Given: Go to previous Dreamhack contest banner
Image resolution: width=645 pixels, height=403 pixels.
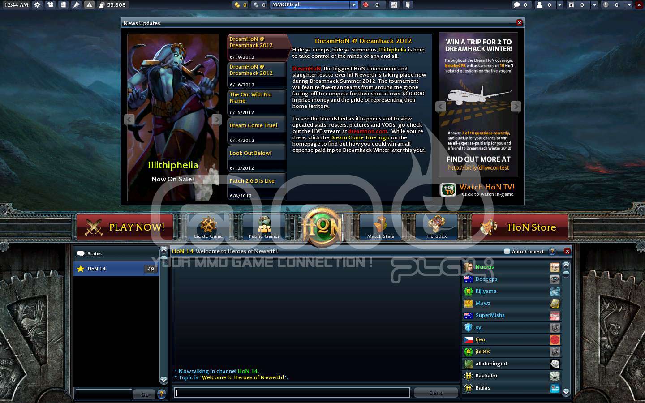Looking at the screenshot, I should [441, 106].
